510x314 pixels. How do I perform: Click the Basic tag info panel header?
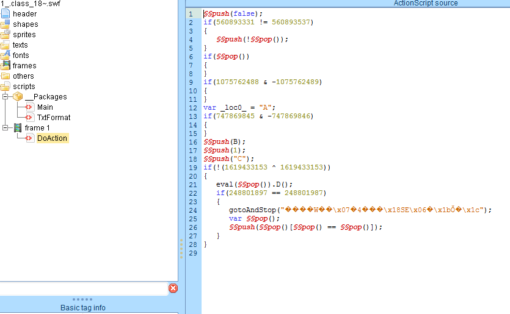[x=83, y=307]
